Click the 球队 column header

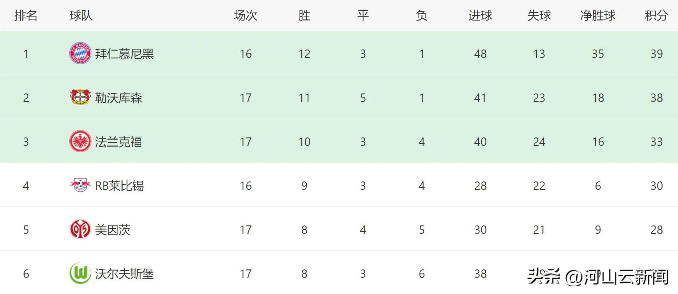pyautogui.click(x=81, y=15)
